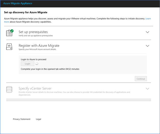Image resolution: width=160 pixels, height=134 pixels.
Task: Click the prerequisites clipboard icon
Action: 10,33
